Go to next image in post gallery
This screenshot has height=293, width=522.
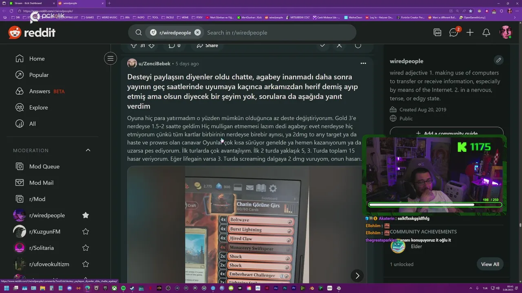(x=357, y=276)
